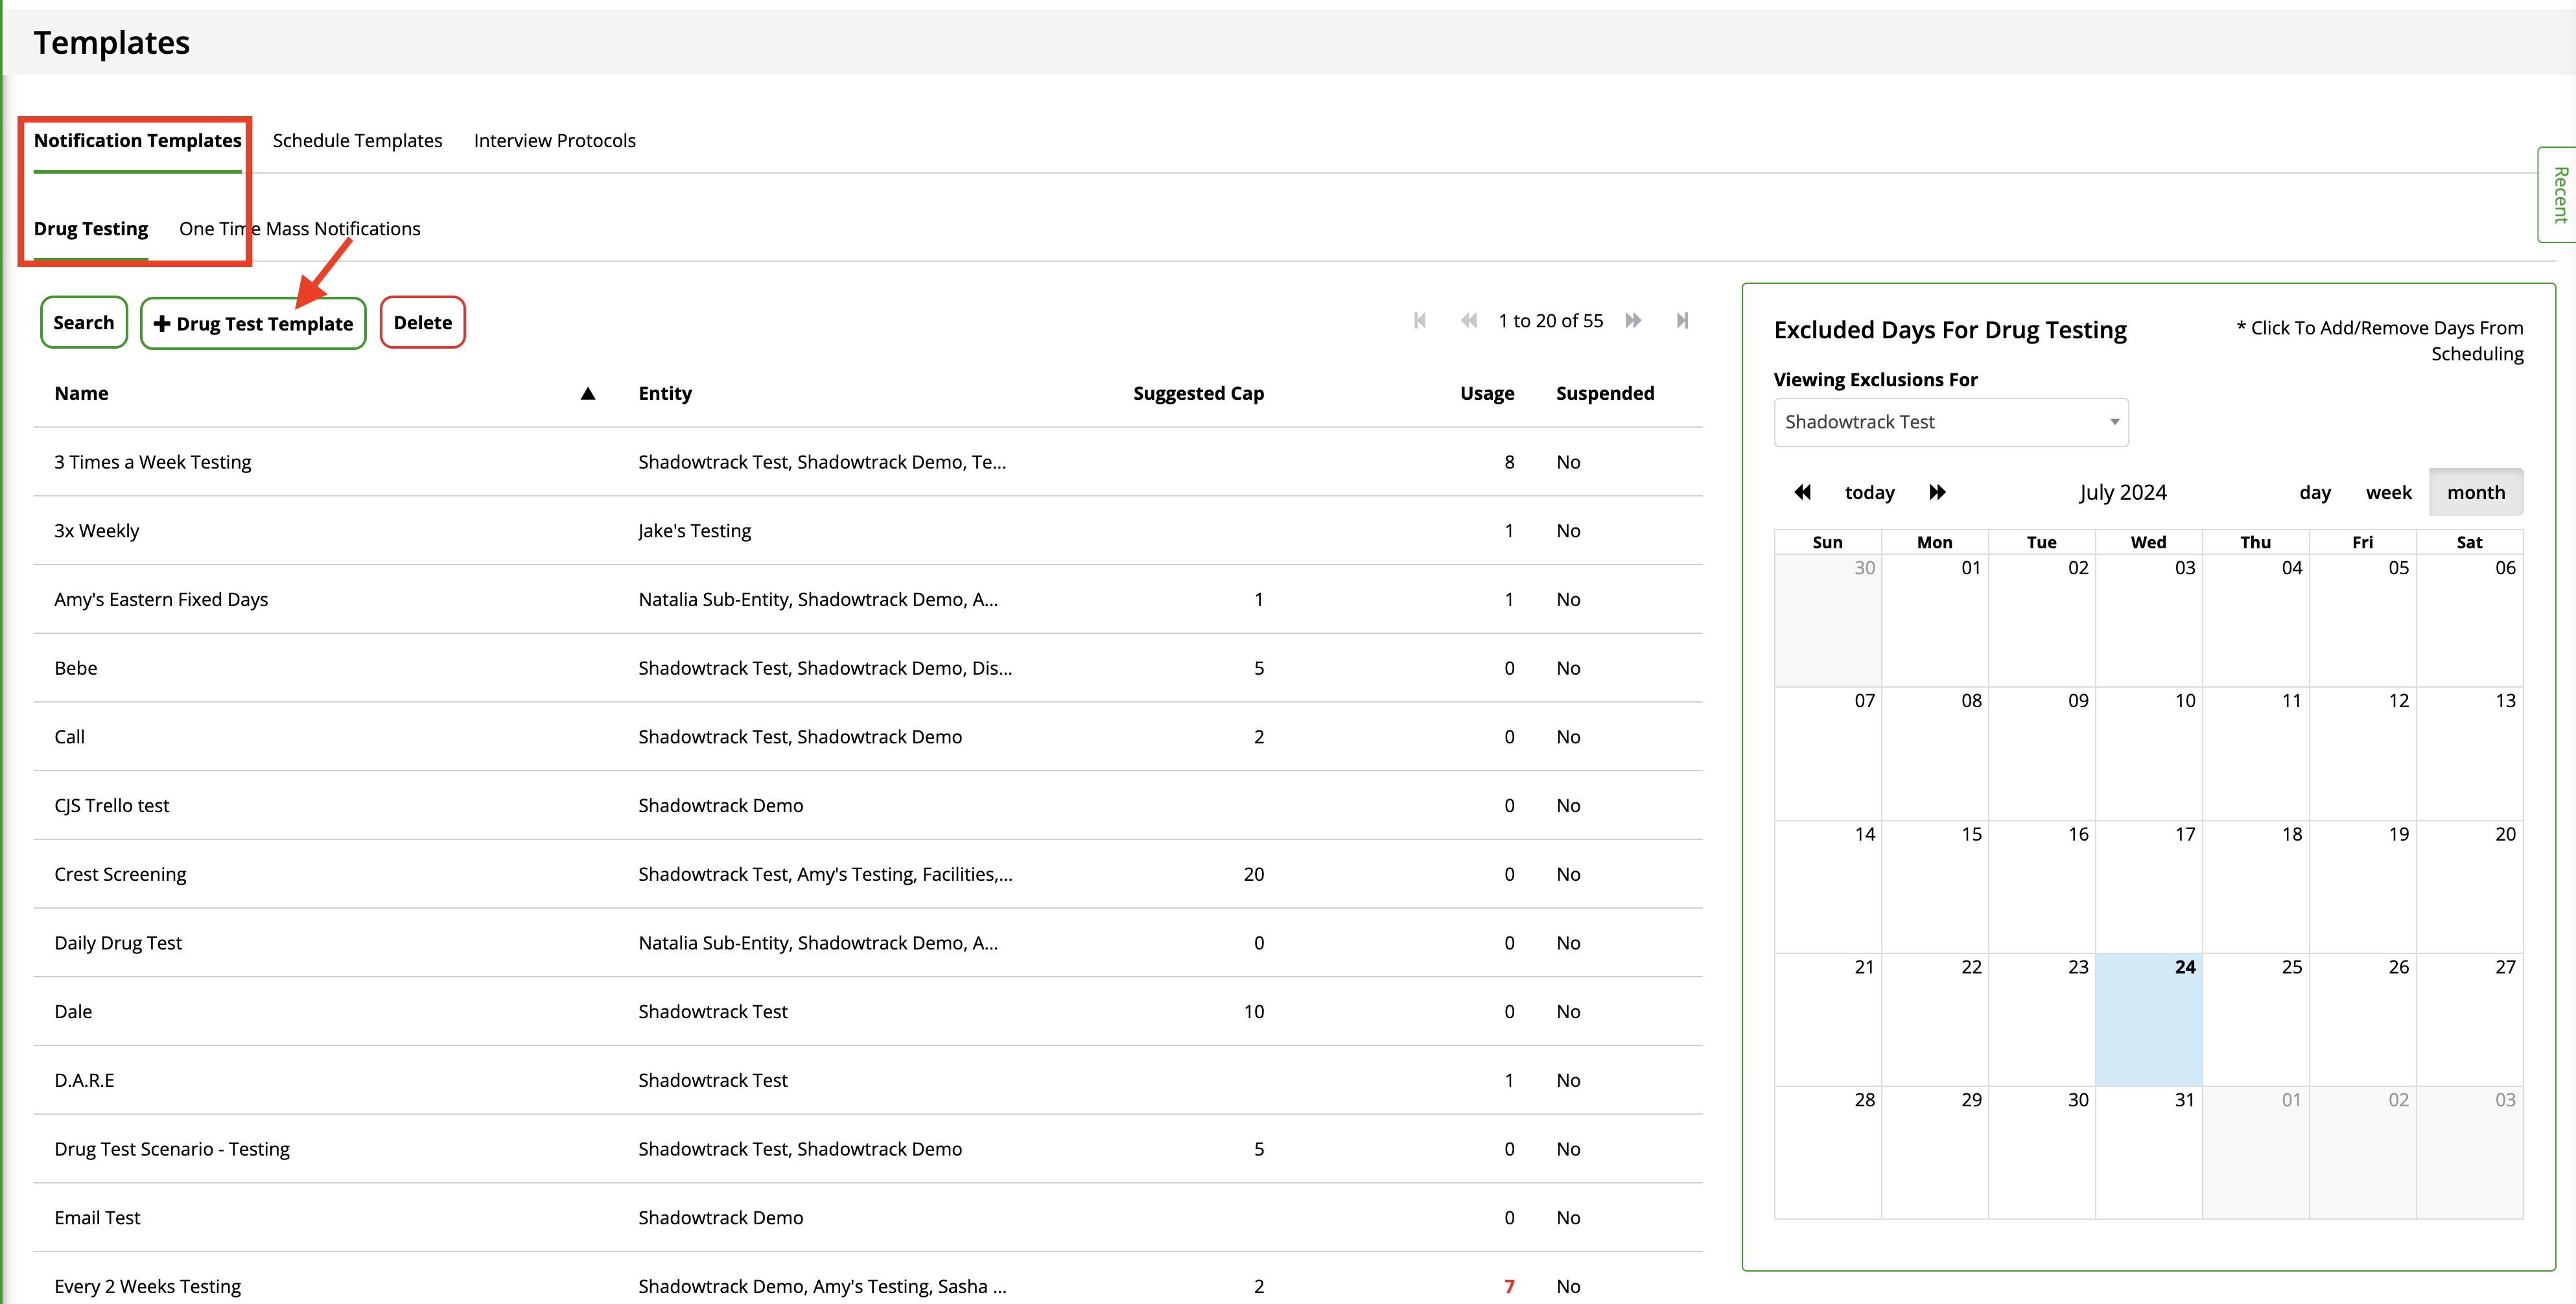Toggle exclusion for July 19
This screenshot has width=2576, height=1304.
2362,886
